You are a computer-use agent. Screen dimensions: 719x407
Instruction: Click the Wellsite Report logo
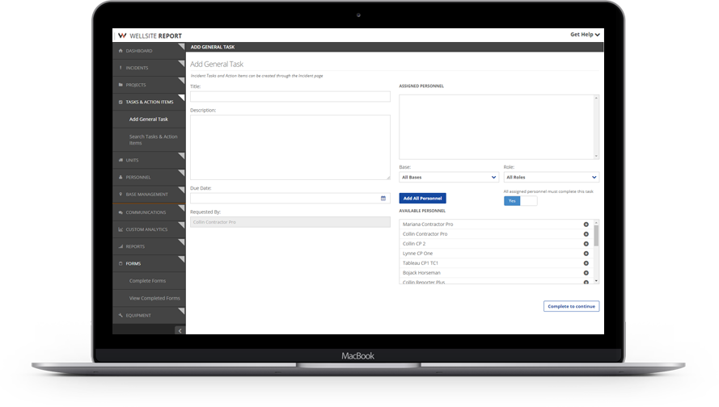(x=150, y=36)
